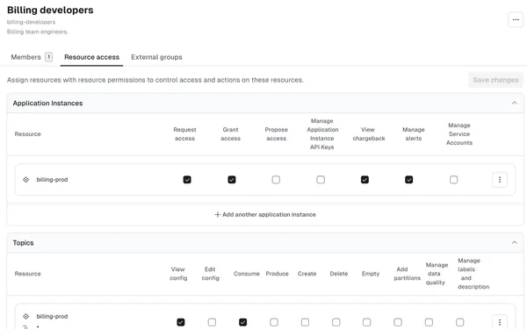Click the Resource header in Application Instances table

27,134
